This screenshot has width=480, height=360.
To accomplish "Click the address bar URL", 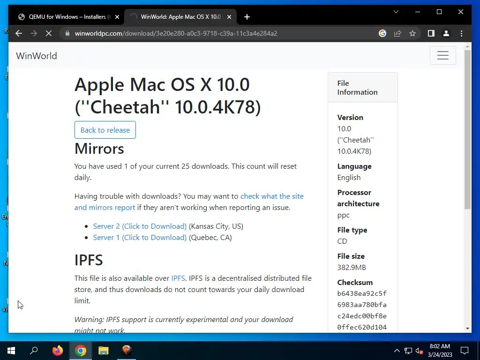I will 176,33.
